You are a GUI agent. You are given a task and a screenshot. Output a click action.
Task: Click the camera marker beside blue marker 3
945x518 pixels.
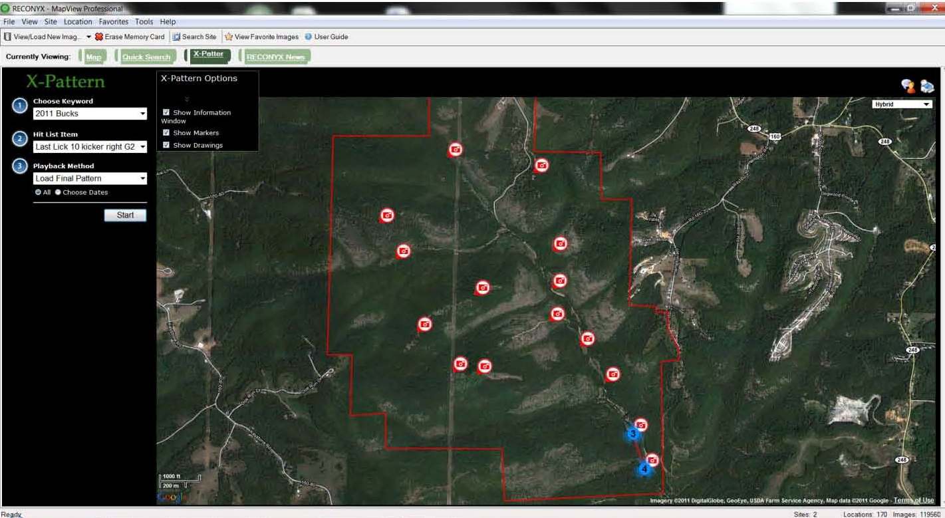coord(640,424)
